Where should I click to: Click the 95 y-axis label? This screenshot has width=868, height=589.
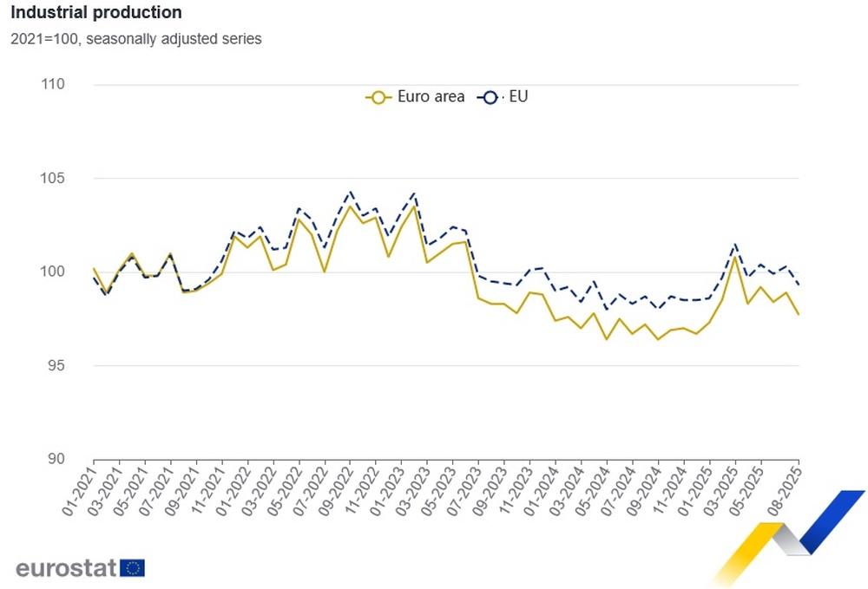(x=57, y=366)
